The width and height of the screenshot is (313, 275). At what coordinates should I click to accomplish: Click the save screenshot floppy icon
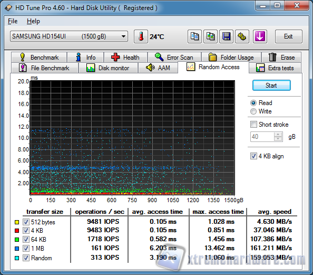[x=226, y=36]
